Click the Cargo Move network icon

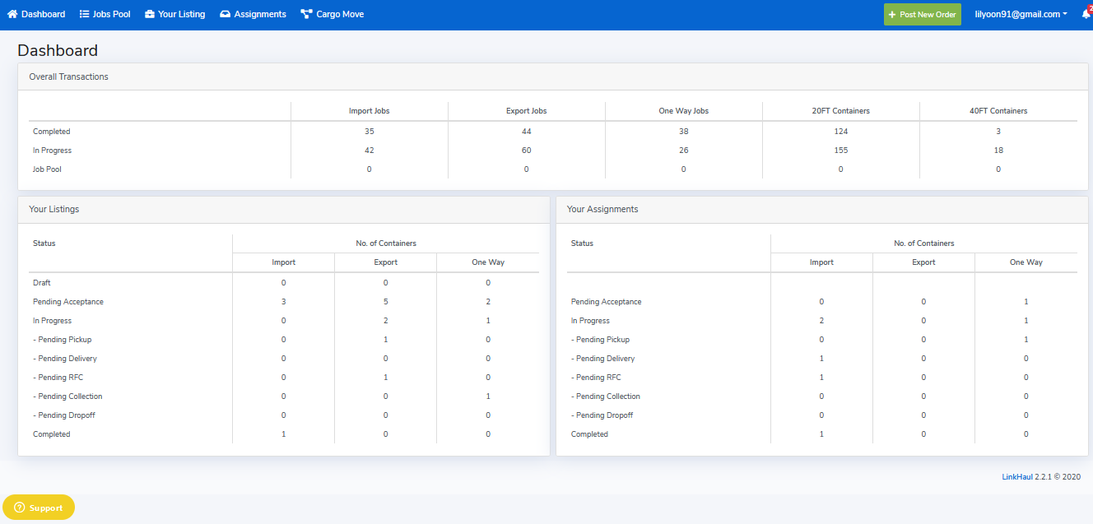(x=306, y=14)
